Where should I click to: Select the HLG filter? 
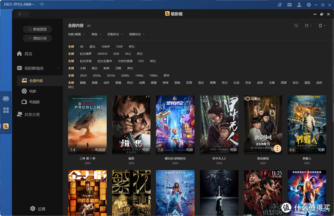coord(128,54)
